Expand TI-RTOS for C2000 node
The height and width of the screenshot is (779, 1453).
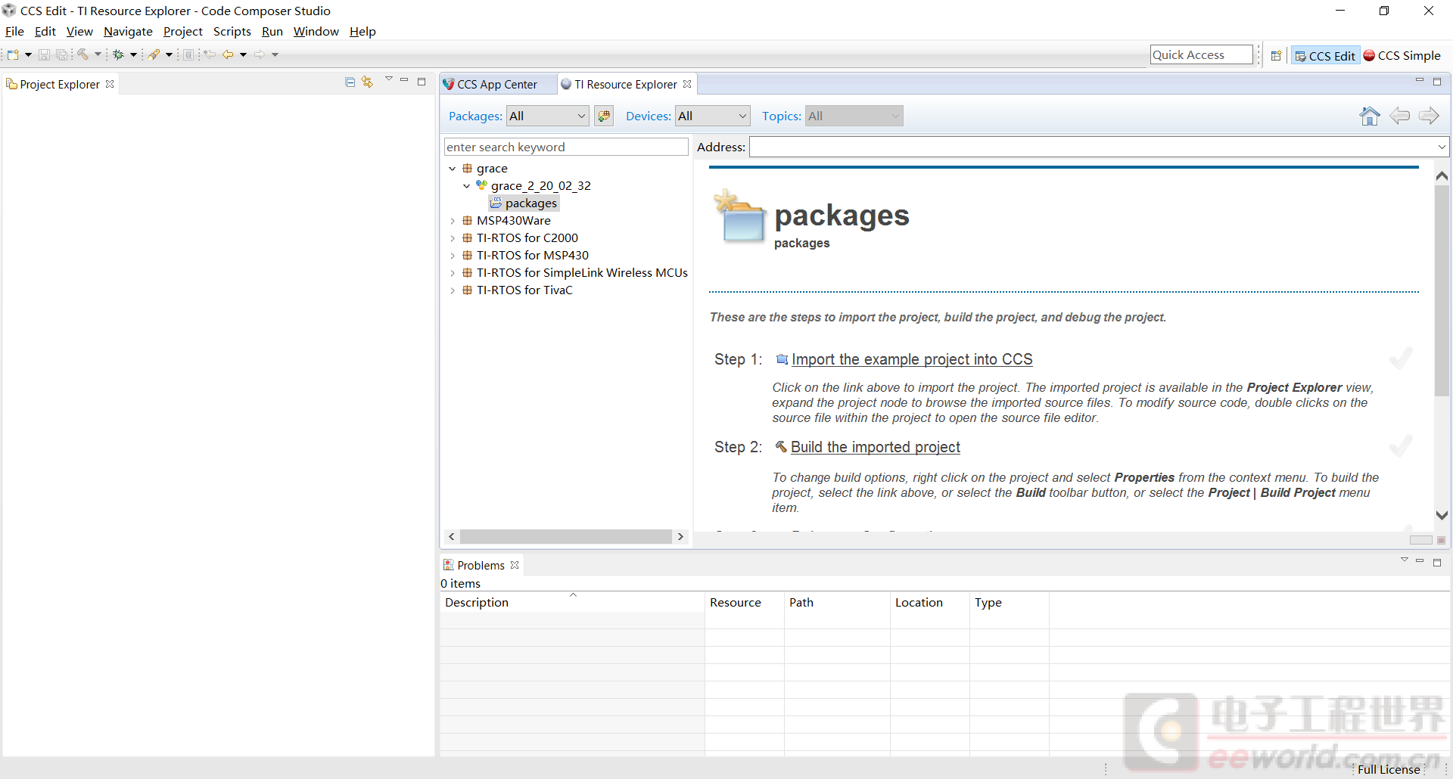click(453, 238)
